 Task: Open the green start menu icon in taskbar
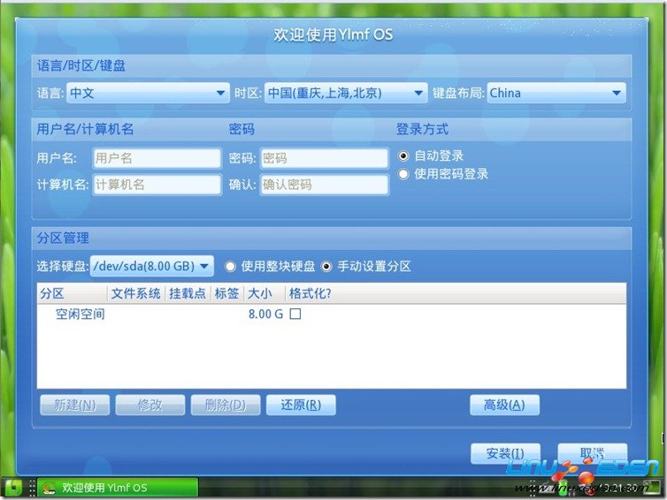tap(11, 488)
